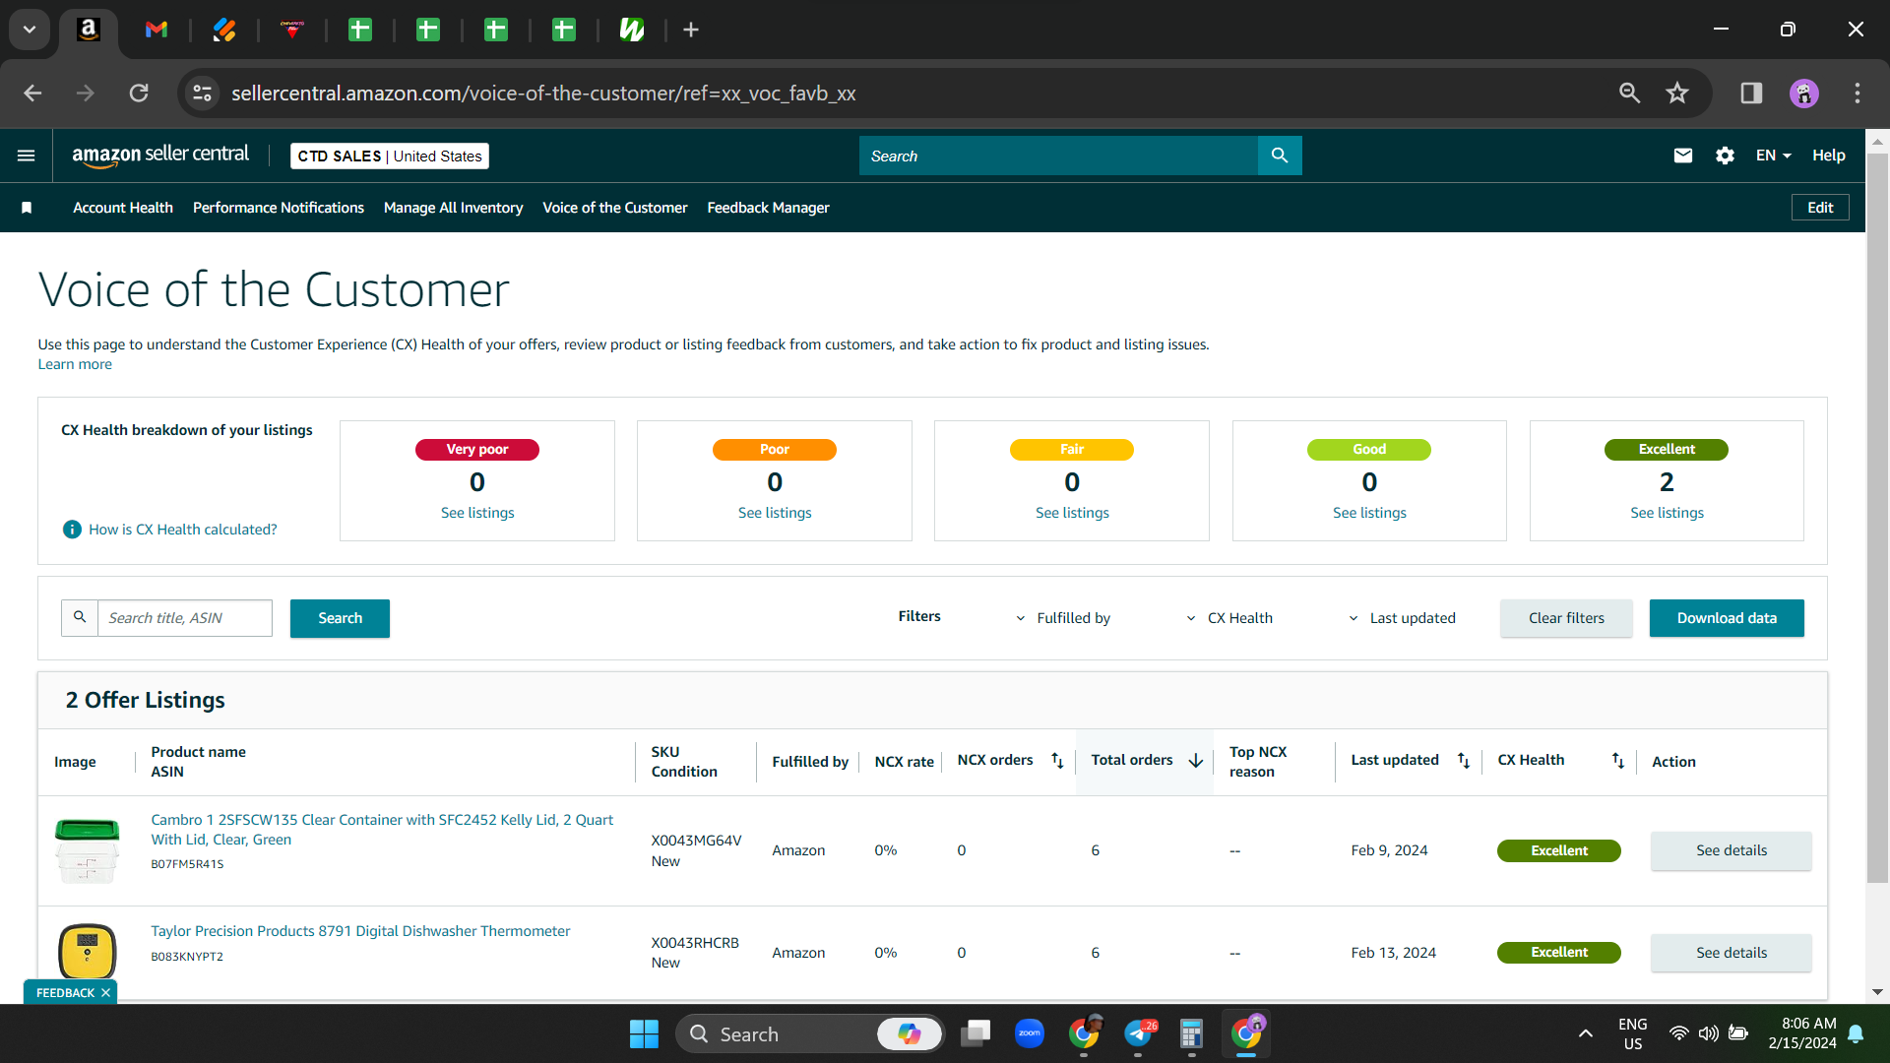Click See listings under Very poor
Image resolution: width=1890 pixels, height=1063 pixels.
click(477, 513)
